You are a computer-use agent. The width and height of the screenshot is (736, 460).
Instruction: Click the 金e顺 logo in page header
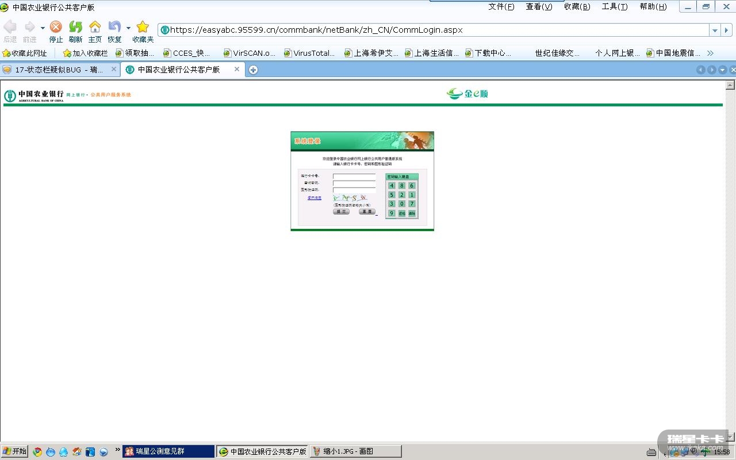click(x=467, y=94)
